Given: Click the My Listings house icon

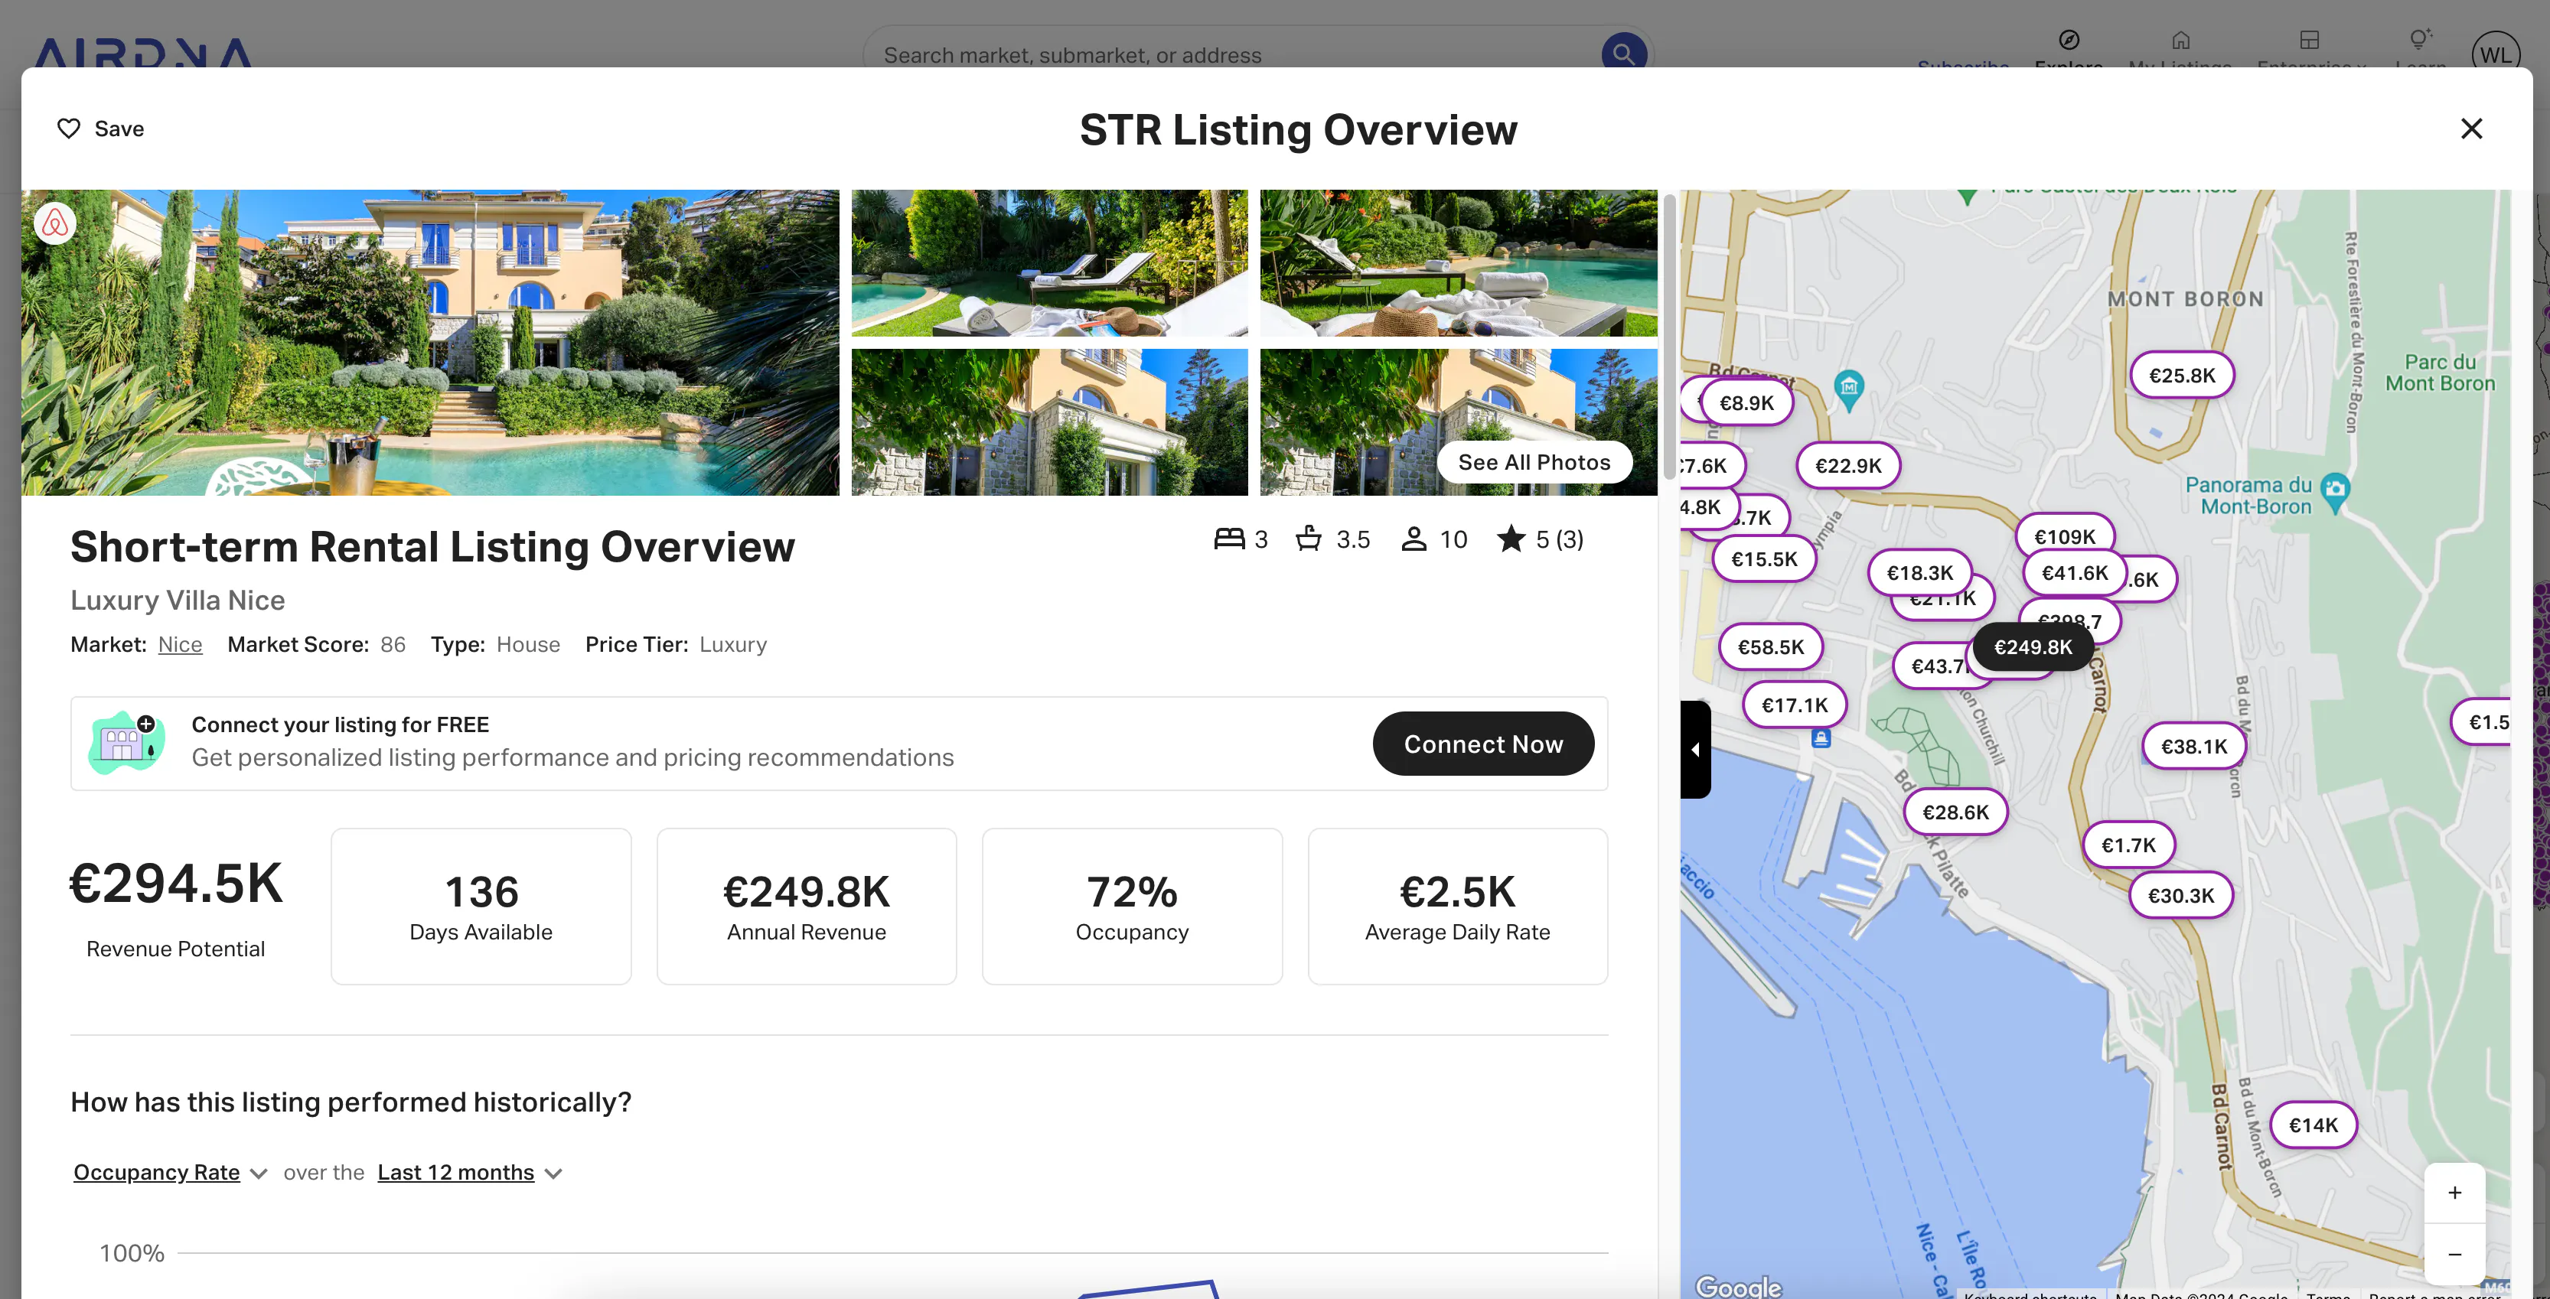Looking at the screenshot, I should 2180,40.
